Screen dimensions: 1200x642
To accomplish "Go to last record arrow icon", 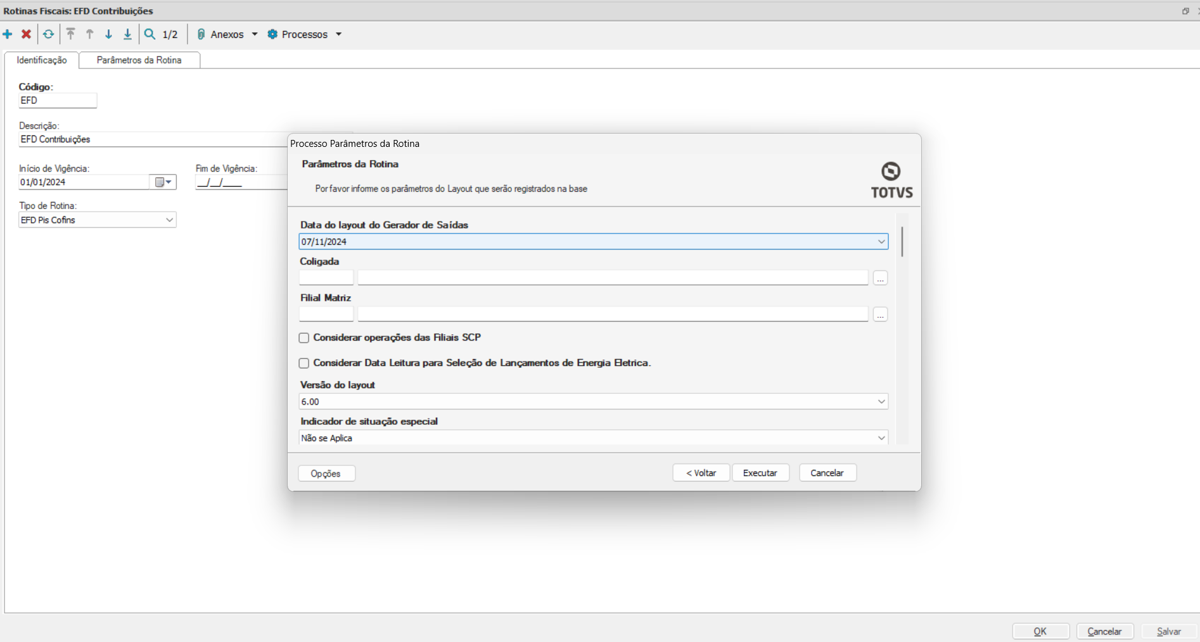I will point(127,34).
